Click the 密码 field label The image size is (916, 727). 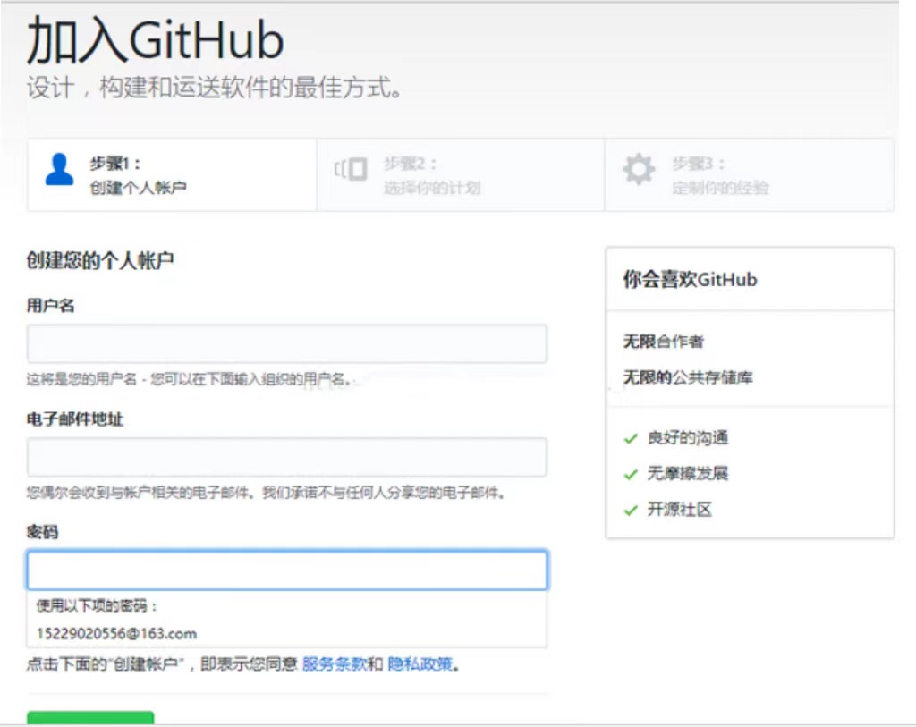tap(42, 532)
